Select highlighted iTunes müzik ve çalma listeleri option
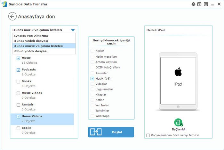The image size is (224, 150). 44,46
